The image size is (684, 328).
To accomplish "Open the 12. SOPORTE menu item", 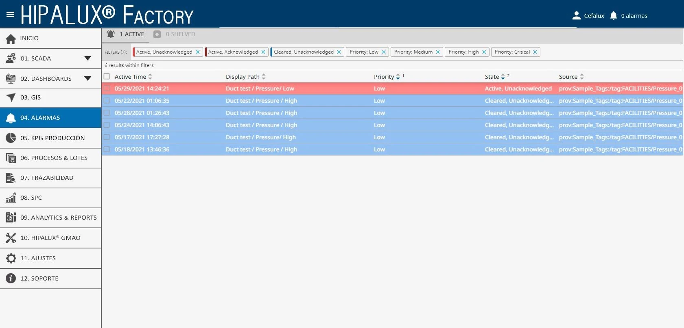I will [x=50, y=278].
